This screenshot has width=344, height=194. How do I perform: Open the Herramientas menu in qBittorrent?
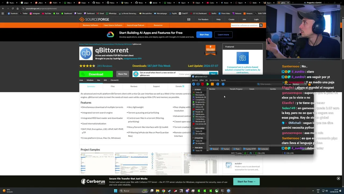click(214, 80)
